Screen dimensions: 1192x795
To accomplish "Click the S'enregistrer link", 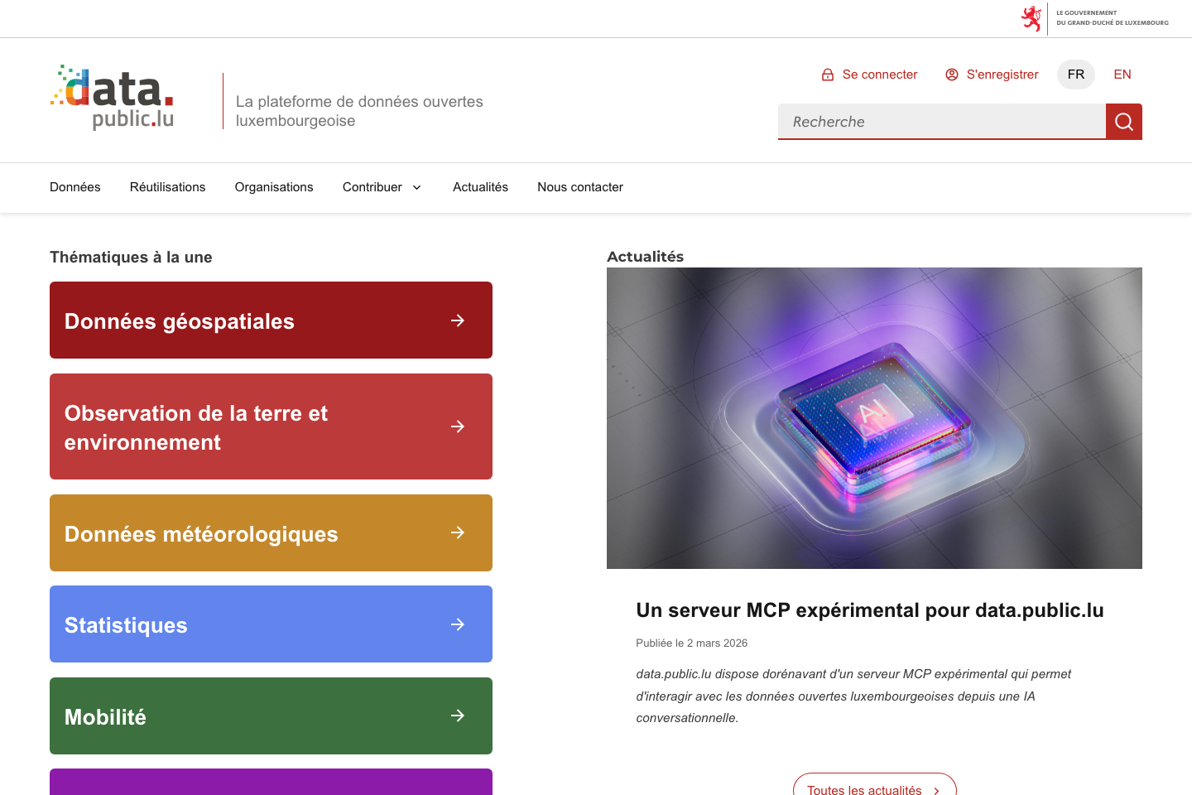I will pyautogui.click(x=1002, y=75).
